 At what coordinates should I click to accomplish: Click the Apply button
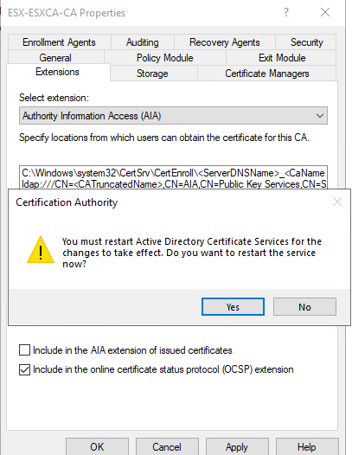coord(237,447)
